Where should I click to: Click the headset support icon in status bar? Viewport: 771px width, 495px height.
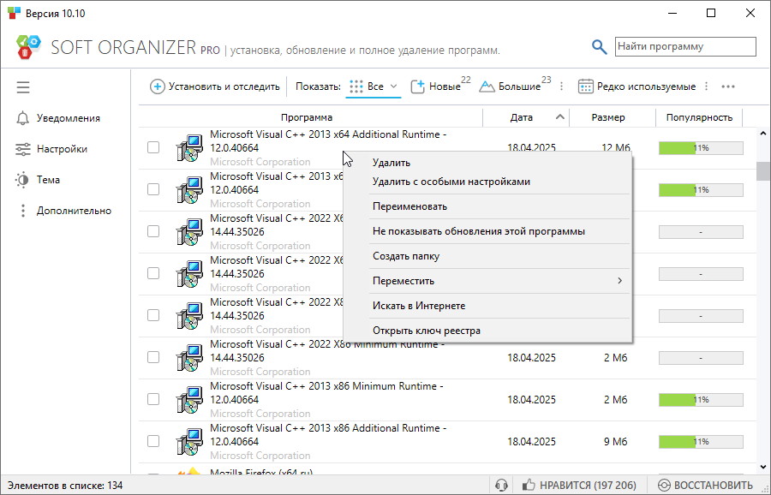501,486
